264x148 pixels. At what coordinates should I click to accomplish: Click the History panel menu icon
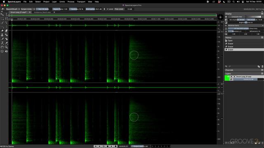click(262, 37)
